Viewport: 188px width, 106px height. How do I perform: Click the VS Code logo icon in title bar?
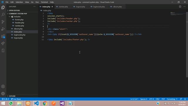point(2,2)
